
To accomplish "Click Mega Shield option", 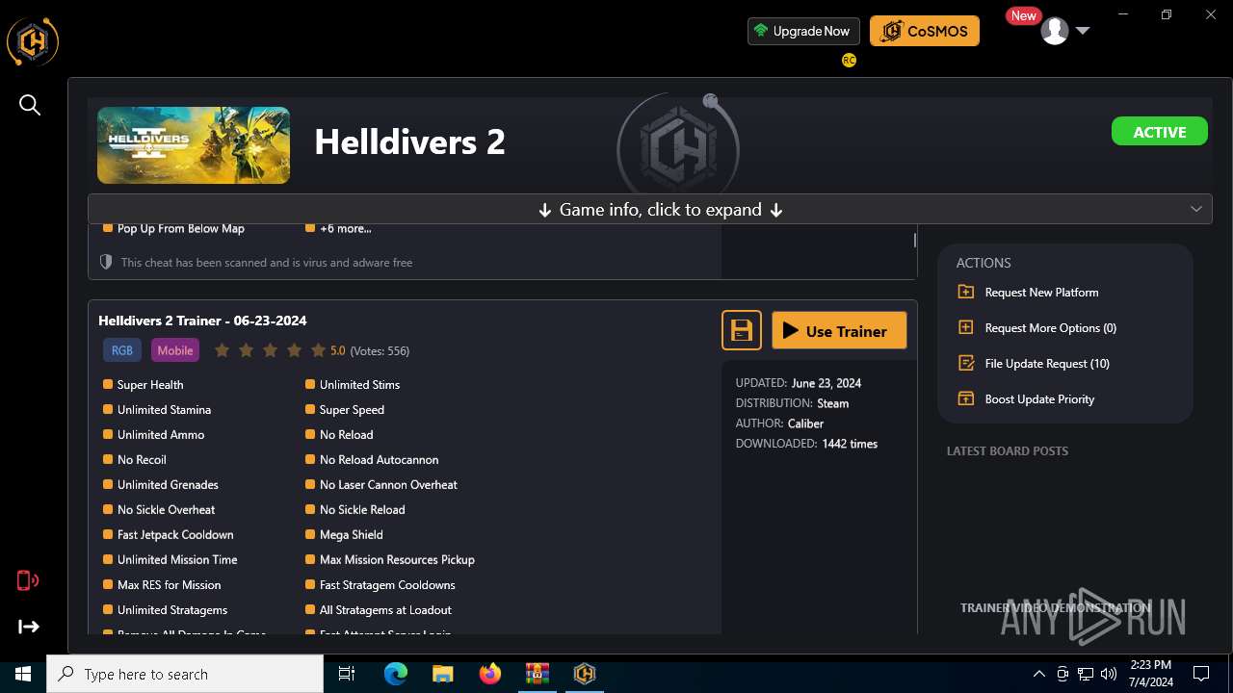I will tap(343, 534).
